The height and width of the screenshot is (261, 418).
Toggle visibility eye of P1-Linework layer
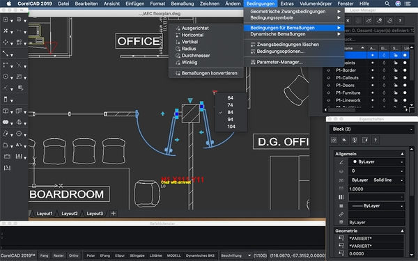pyautogui.click(x=328, y=100)
